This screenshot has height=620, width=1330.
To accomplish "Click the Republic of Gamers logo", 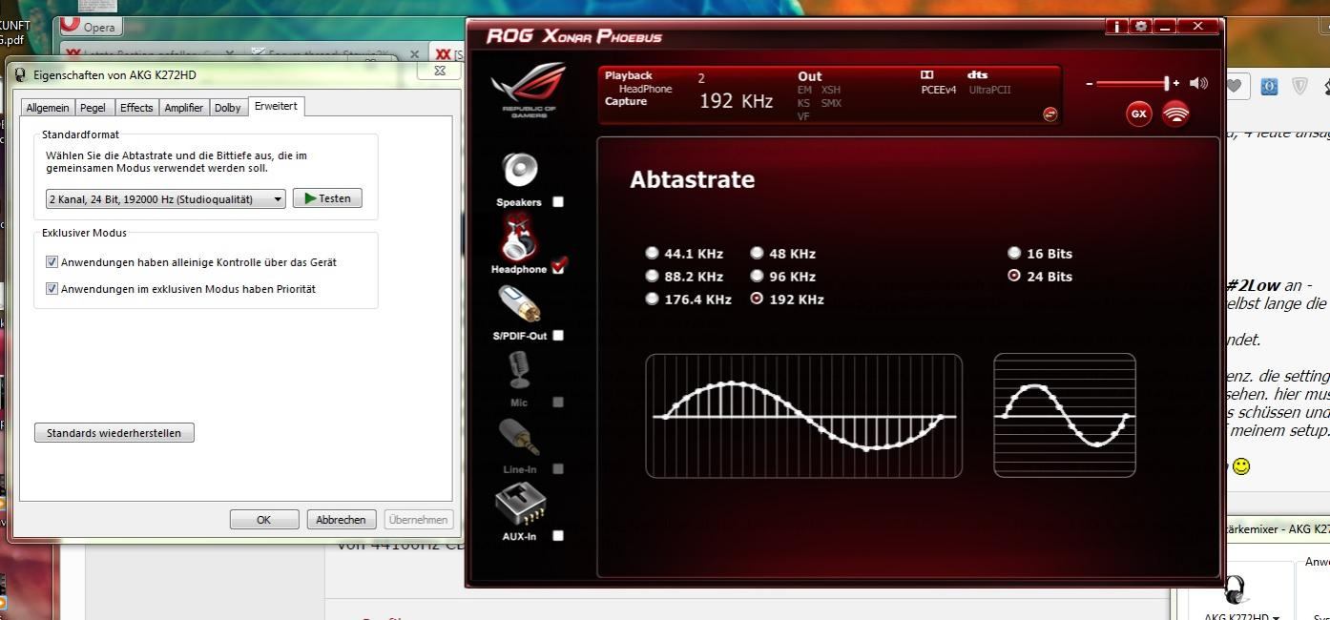I will (x=529, y=90).
